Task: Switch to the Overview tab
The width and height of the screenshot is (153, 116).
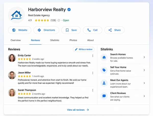Action: [x=16, y=40]
